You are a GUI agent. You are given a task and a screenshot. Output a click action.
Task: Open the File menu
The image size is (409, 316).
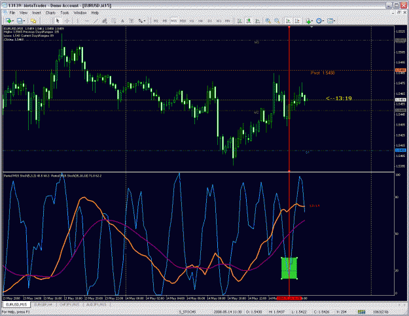tap(12, 12)
